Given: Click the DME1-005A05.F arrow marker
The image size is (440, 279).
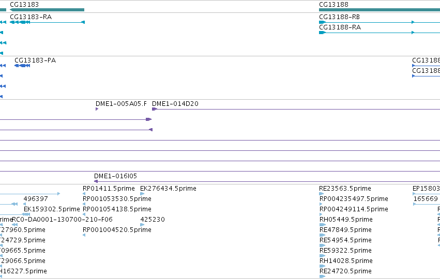Looking at the screenshot, I should pyautogui.click(x=97, y=109).
